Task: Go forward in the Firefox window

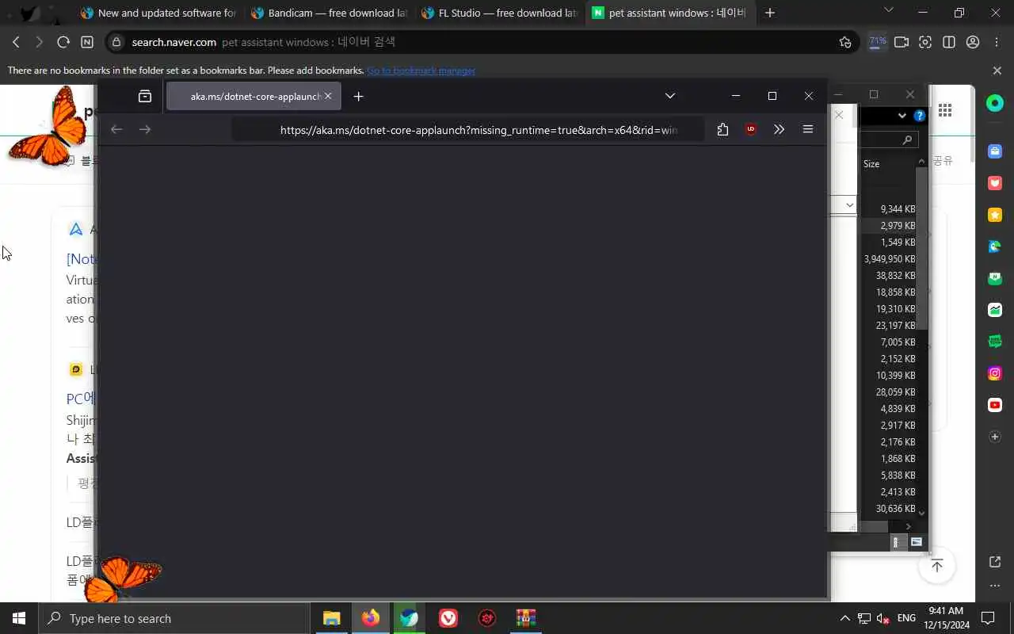Action: pyautogui.click(x=144, y=129)
